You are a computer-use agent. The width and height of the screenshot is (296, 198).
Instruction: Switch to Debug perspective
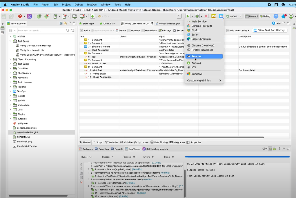[x=265, y=16]
